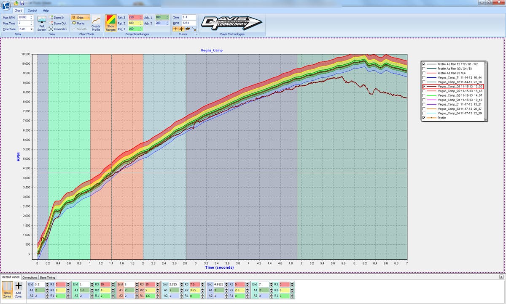This screenshot has height=304, width=506.
Task: Click the Max RPM input field
Action: click(x=23, y=18)
